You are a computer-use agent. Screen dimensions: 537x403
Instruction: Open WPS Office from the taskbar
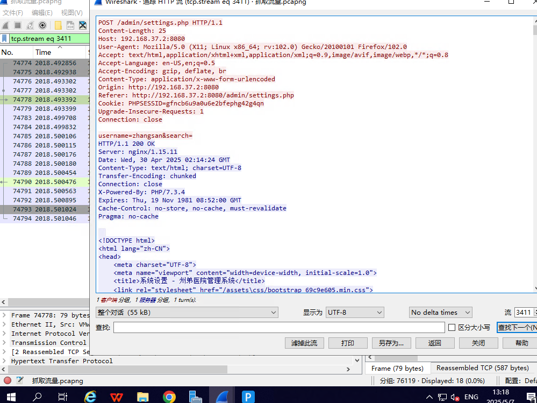pyautogui.click(x=117, y=397)
